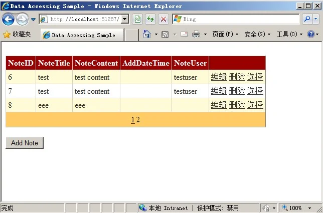This screenshot has height=213, width=323.
Task: Click 删除 link for NoteID 7
Action: 237,91
